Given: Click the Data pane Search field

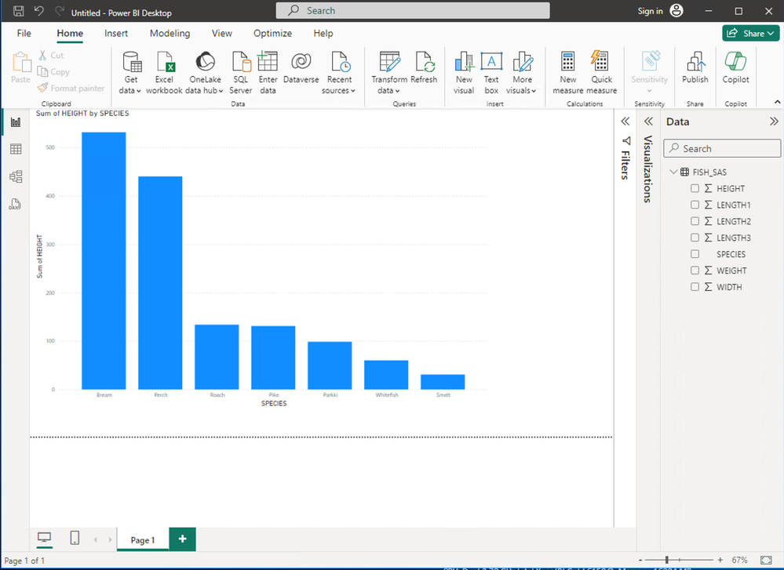Looking at the screenshot, I should coord(721,148).
